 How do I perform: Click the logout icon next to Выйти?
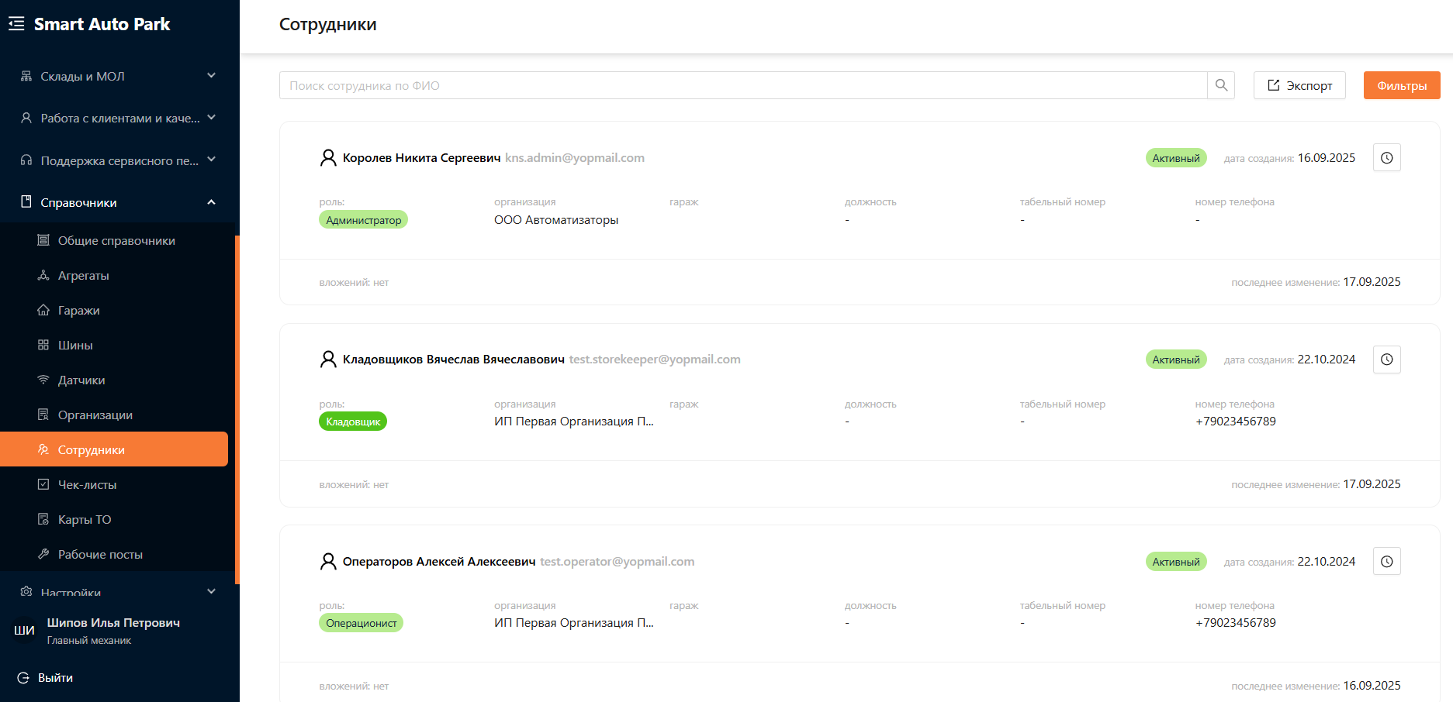pos(23,678)
